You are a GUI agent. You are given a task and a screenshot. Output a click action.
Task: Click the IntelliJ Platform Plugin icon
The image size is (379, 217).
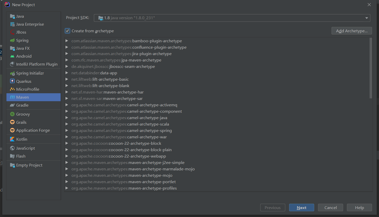tap(12, 64)
